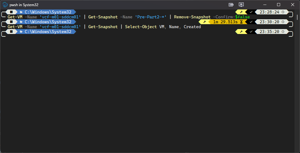
Task: Click the checkmark icon before 23:35:20
Action: (x=251, y=32)
